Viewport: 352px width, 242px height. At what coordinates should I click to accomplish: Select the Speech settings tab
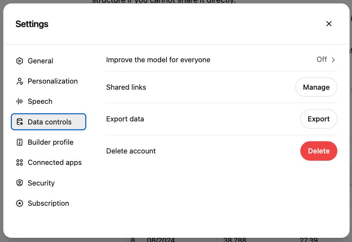tap(48, 102)
